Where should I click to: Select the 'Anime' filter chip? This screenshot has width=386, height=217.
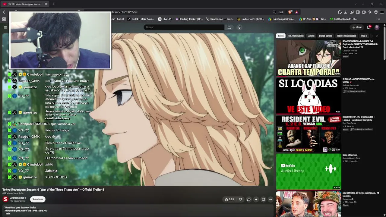point(311,36)
